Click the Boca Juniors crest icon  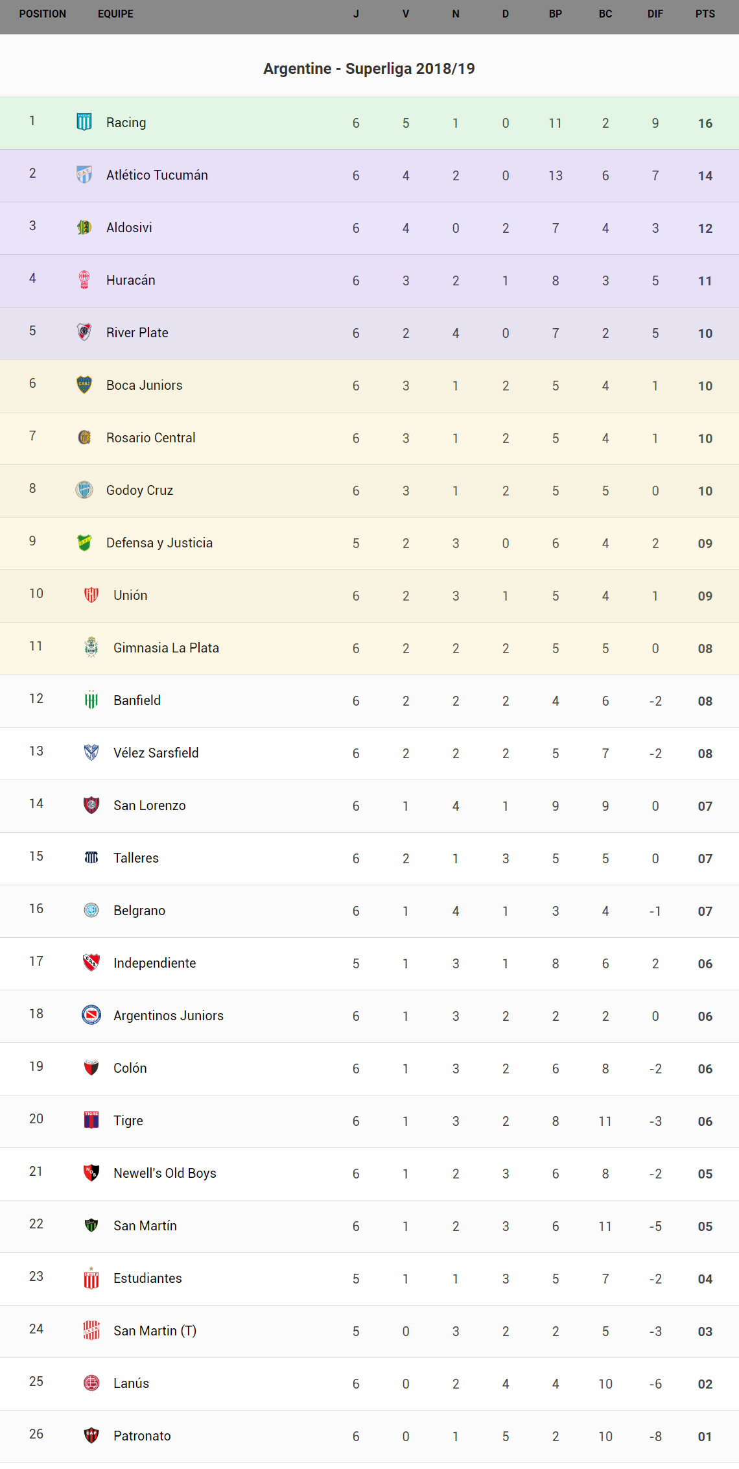84,385
